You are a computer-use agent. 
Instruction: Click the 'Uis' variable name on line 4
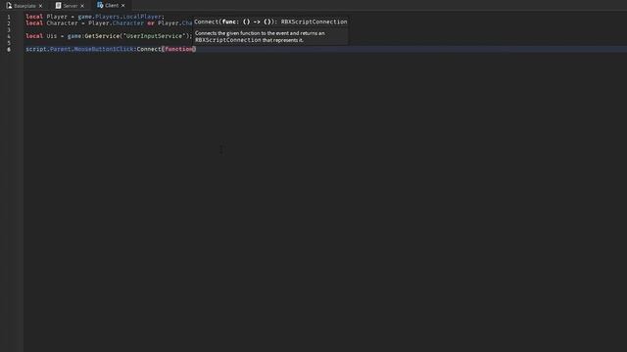coord(52,36)
